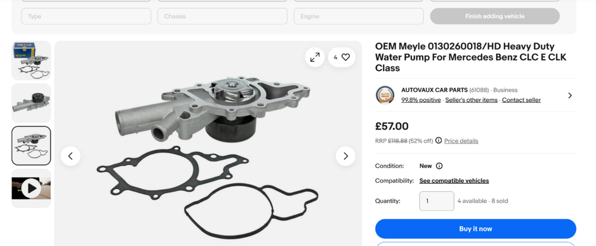
Task: Click the Contact seller link
Action: click(521, 100)
